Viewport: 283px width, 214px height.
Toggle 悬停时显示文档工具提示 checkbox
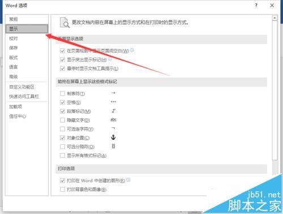pos(62,69)
